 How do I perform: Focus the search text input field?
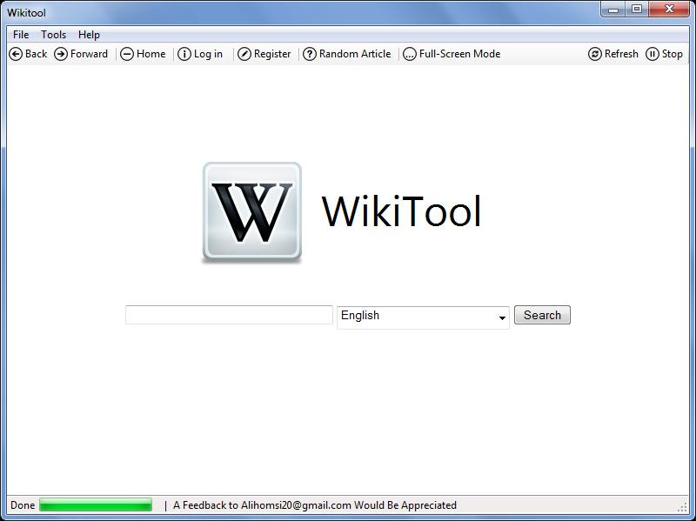pyautogui.click(x=229, y=315)
